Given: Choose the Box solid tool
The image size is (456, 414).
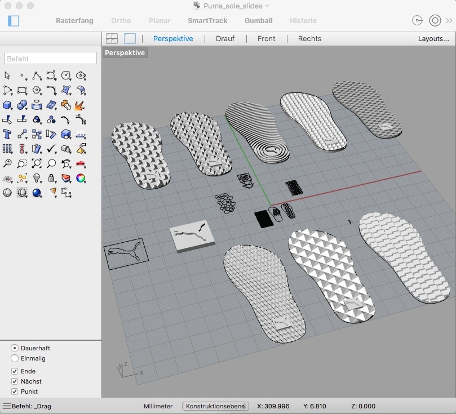Looking at the screenshot, I should click(x=7, y=105).
